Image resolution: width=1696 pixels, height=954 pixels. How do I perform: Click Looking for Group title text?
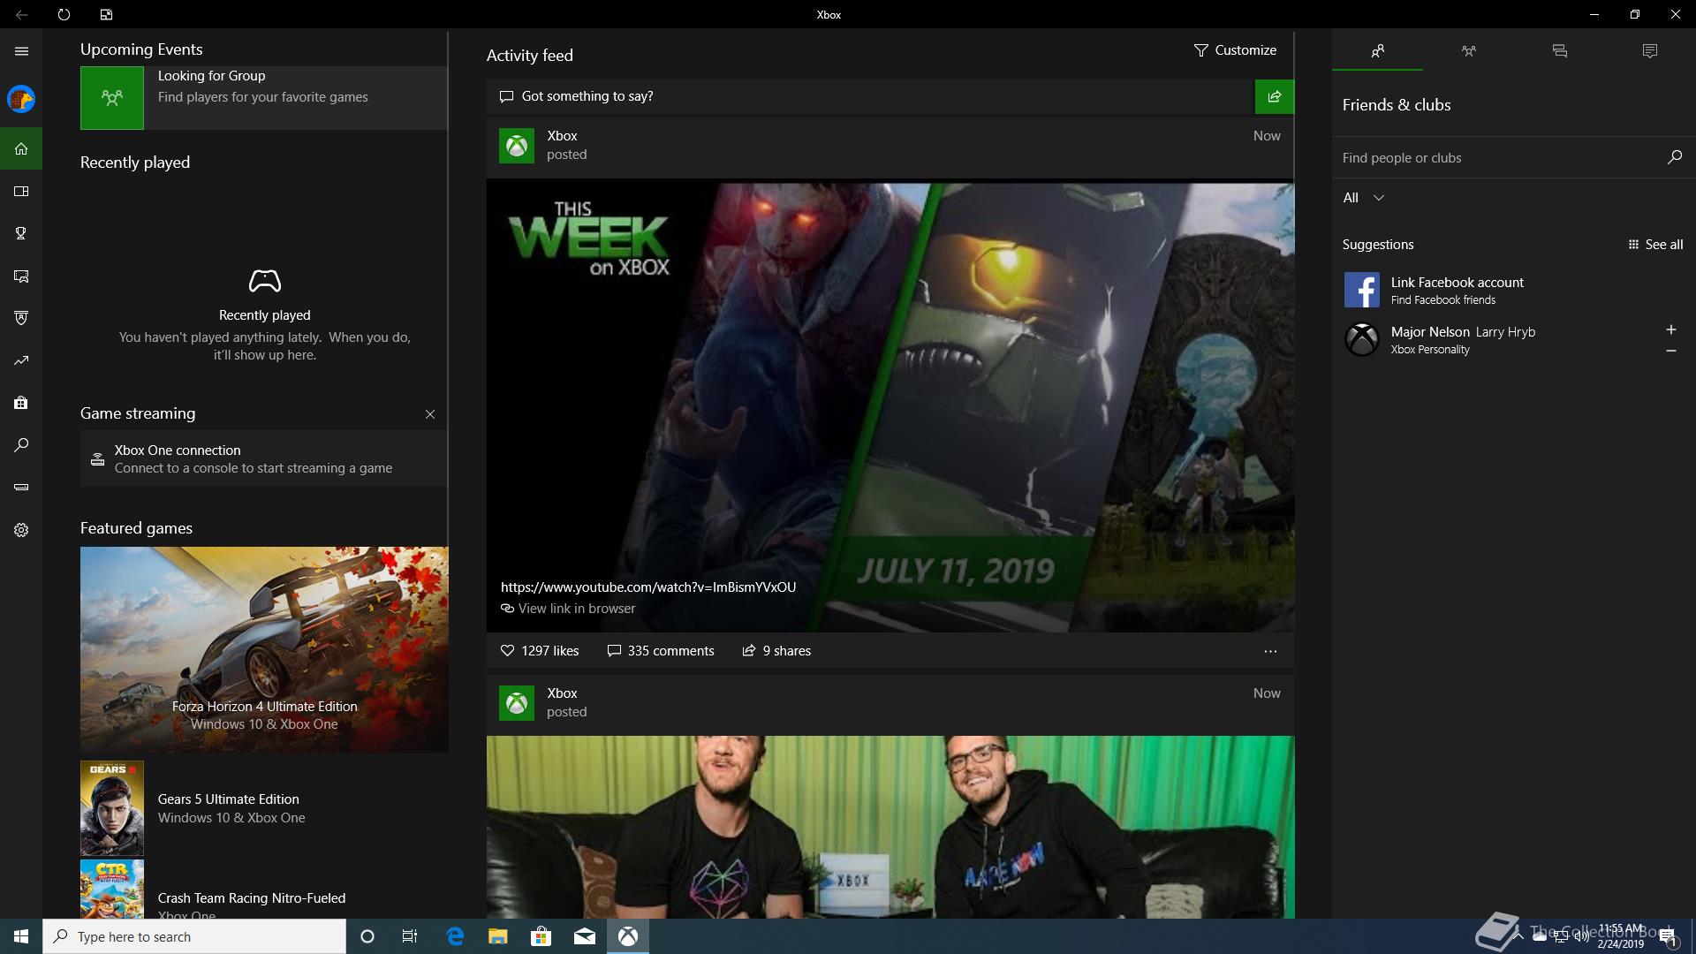click(211, 76)
